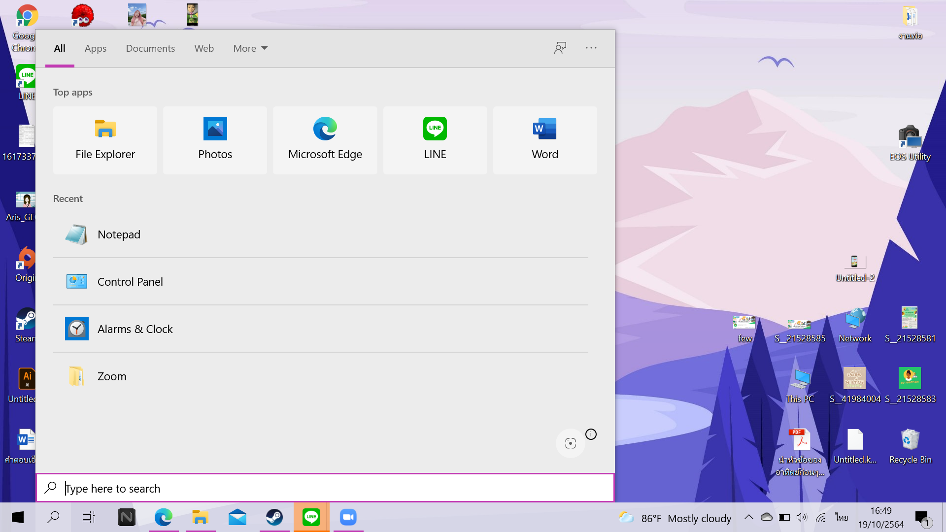Select the Network desktop icon
Screen dimensions: 946x532
pyautogui.click(x=855, y=325)
